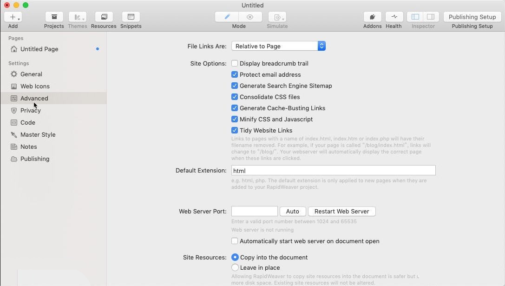The image size is (505, 286).
Task: Open Master Style settings label
Action: [38, 135]
